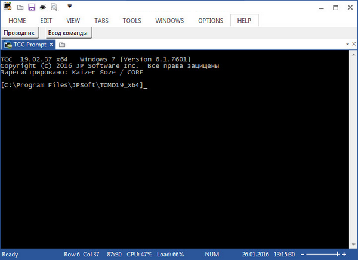
Task: Click the zoom in plus in status bar
Action: [x=344, y=255]
